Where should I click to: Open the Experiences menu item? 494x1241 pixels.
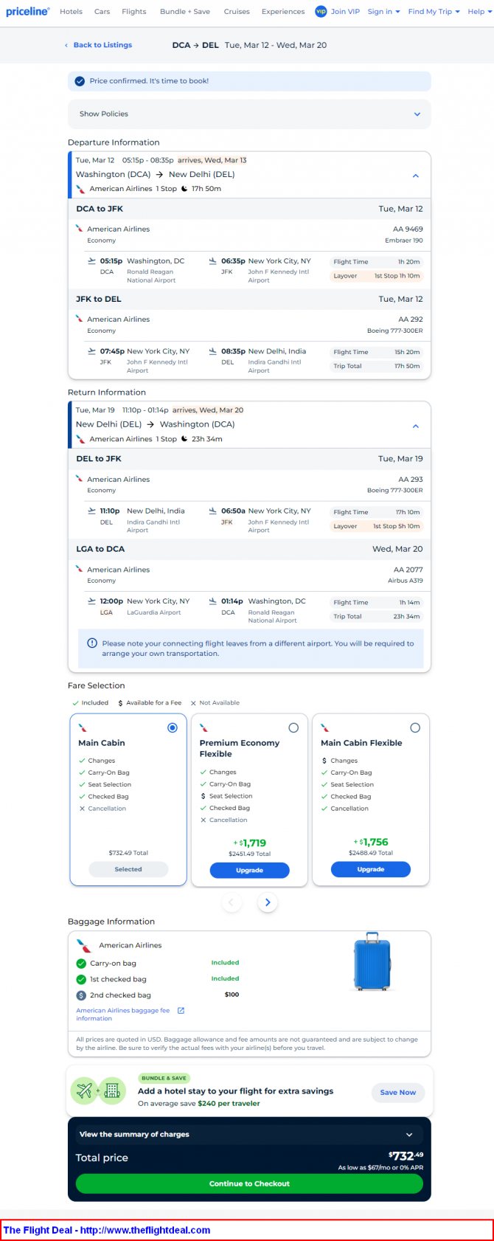click(283, 12)
